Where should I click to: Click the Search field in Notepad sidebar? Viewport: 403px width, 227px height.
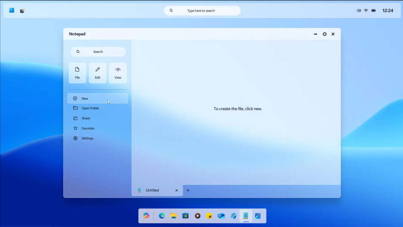(x=98, y=51)
